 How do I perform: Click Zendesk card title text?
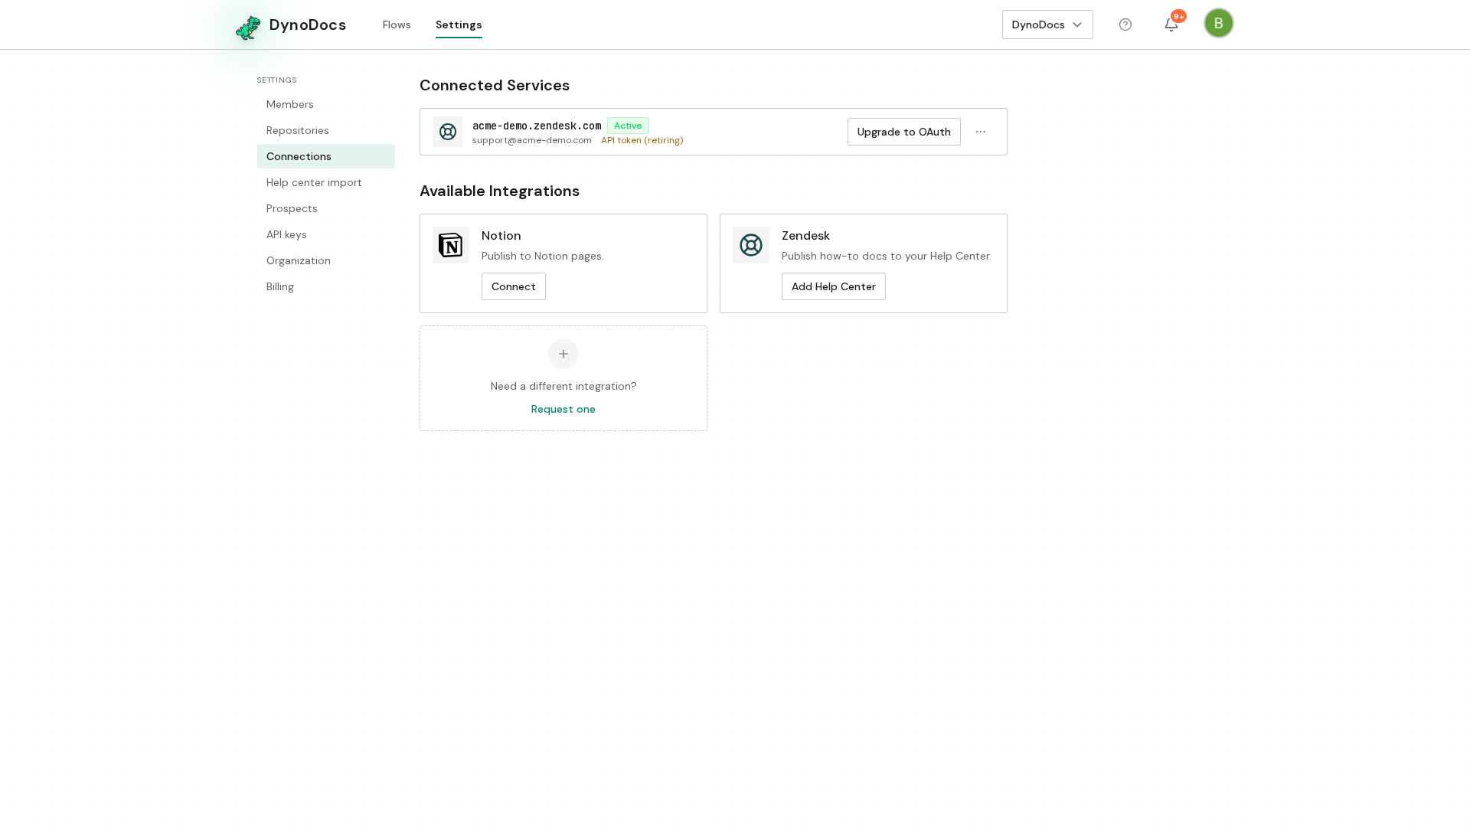coord(805,236)
